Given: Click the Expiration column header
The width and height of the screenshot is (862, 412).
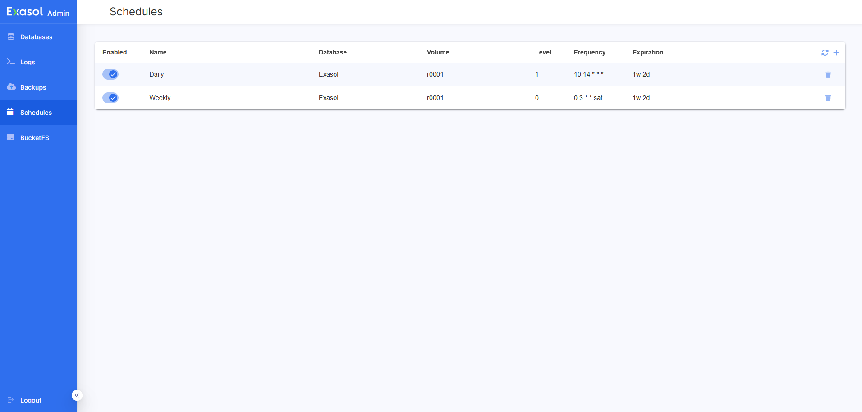Looking at the screenshot, I should coord(647,52).
